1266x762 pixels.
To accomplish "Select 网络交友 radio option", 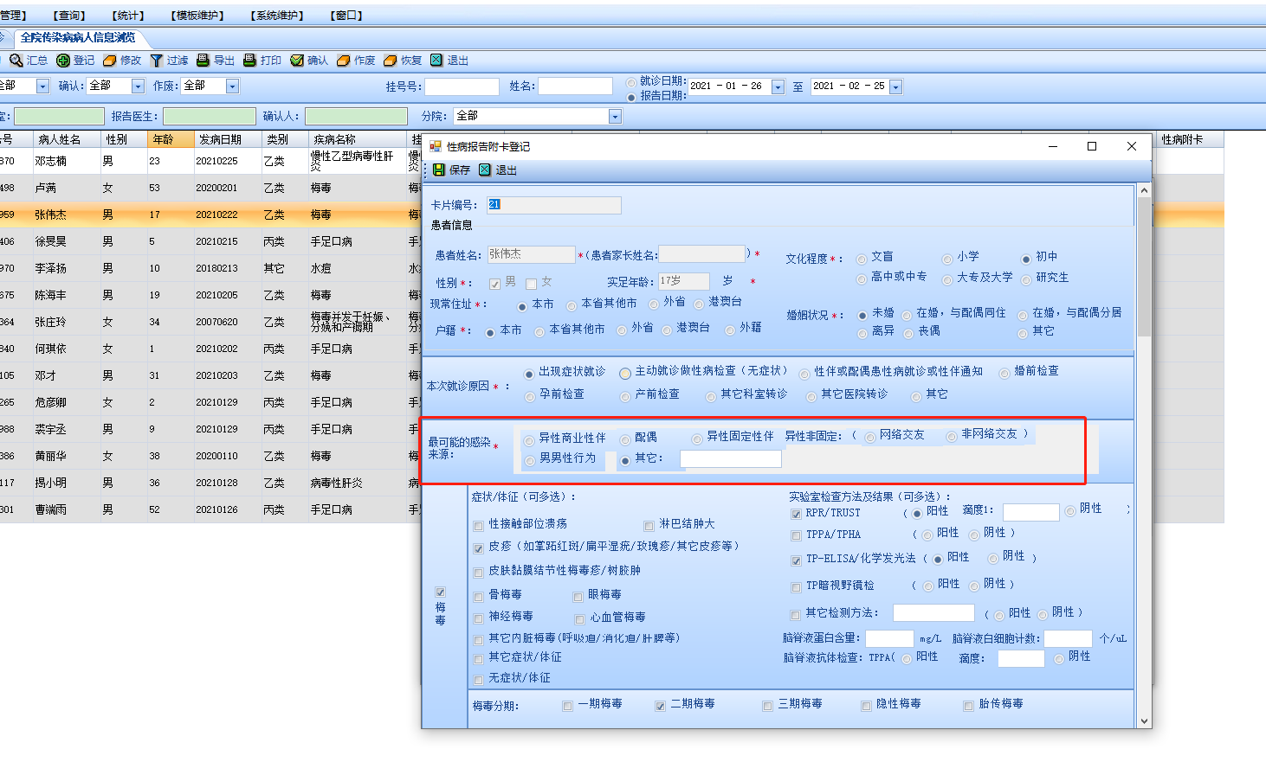I will (870, 438).
